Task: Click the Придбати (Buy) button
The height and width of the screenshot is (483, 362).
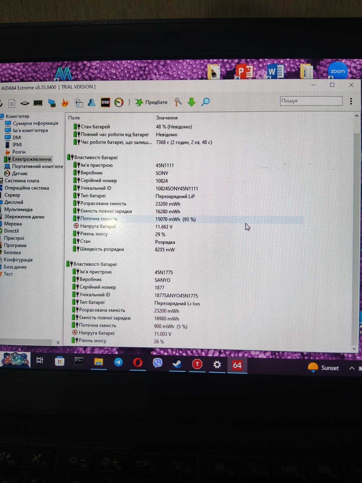Action: tap(151, 102)
